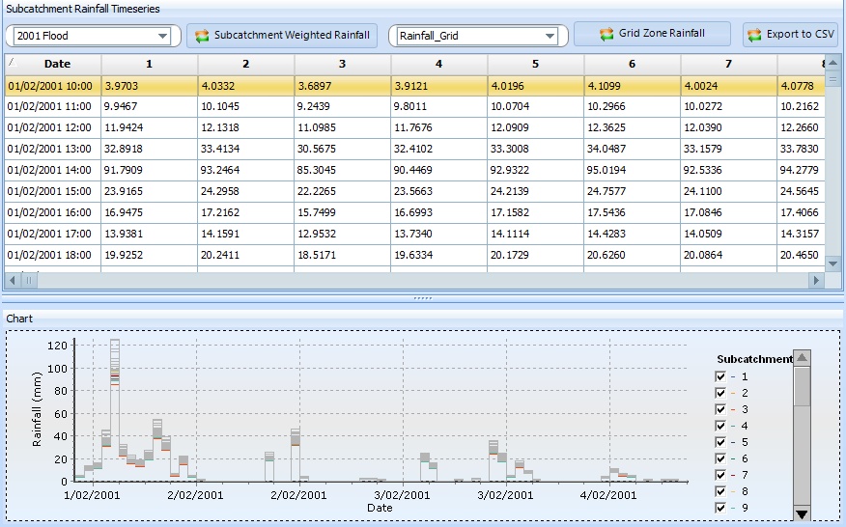Click chart legend scroll down arrow

[x=802, y=513]
